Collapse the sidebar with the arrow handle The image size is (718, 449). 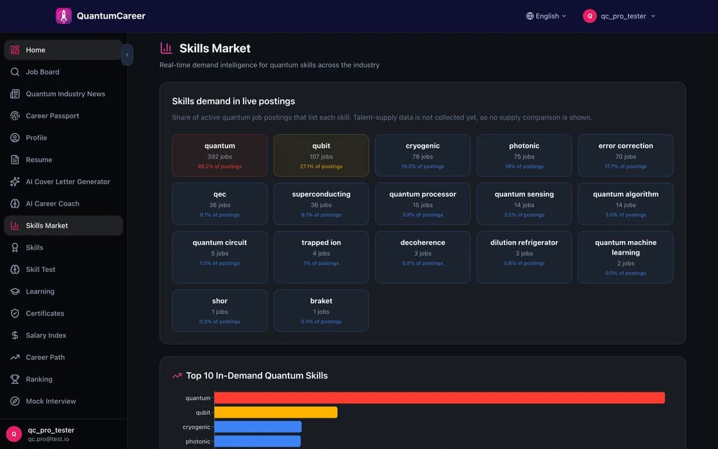coord(127,55)
